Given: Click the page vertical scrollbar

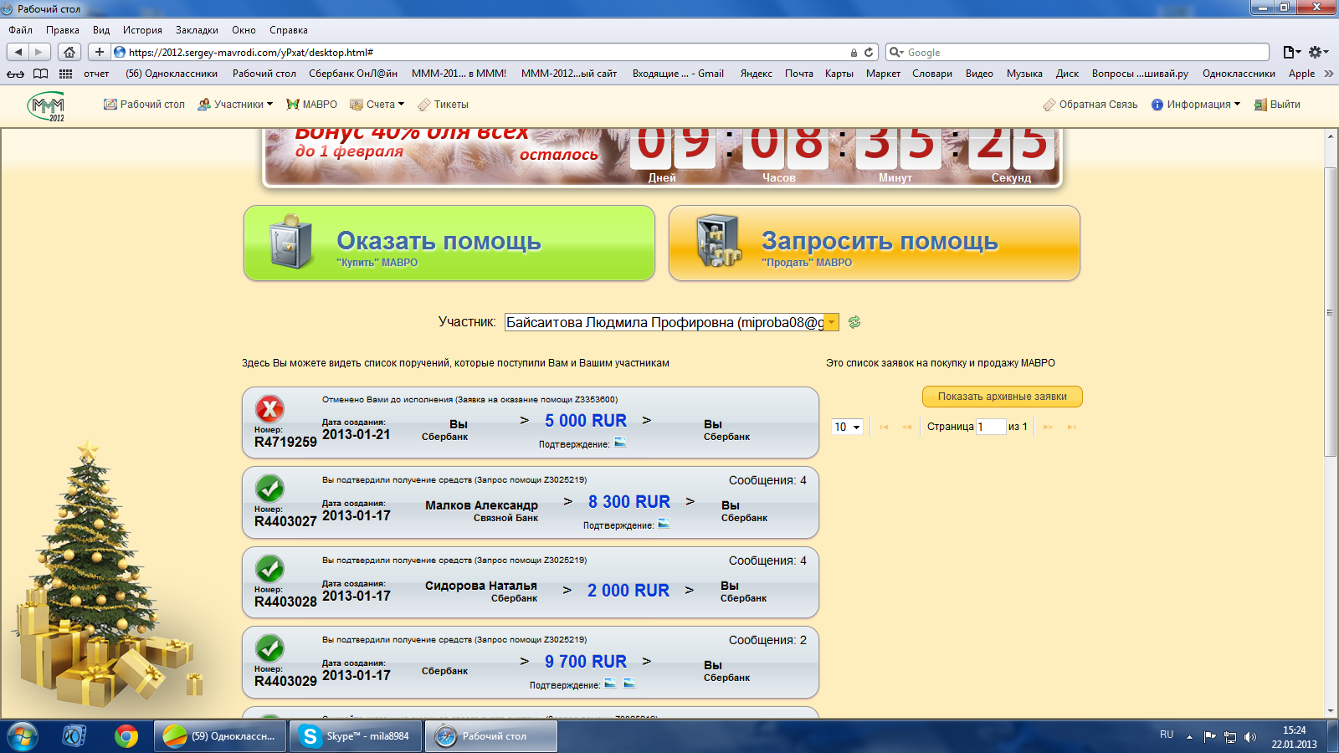Looking at the screenshot, I should coord(1331,312).
